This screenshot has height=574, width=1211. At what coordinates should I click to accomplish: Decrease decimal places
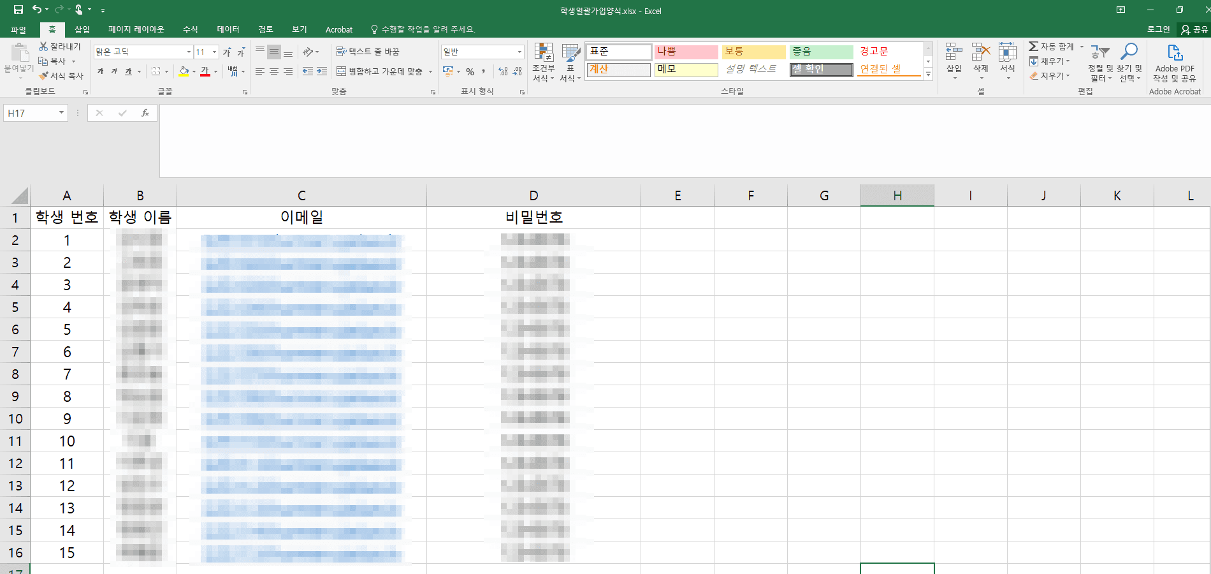[518, 71]
